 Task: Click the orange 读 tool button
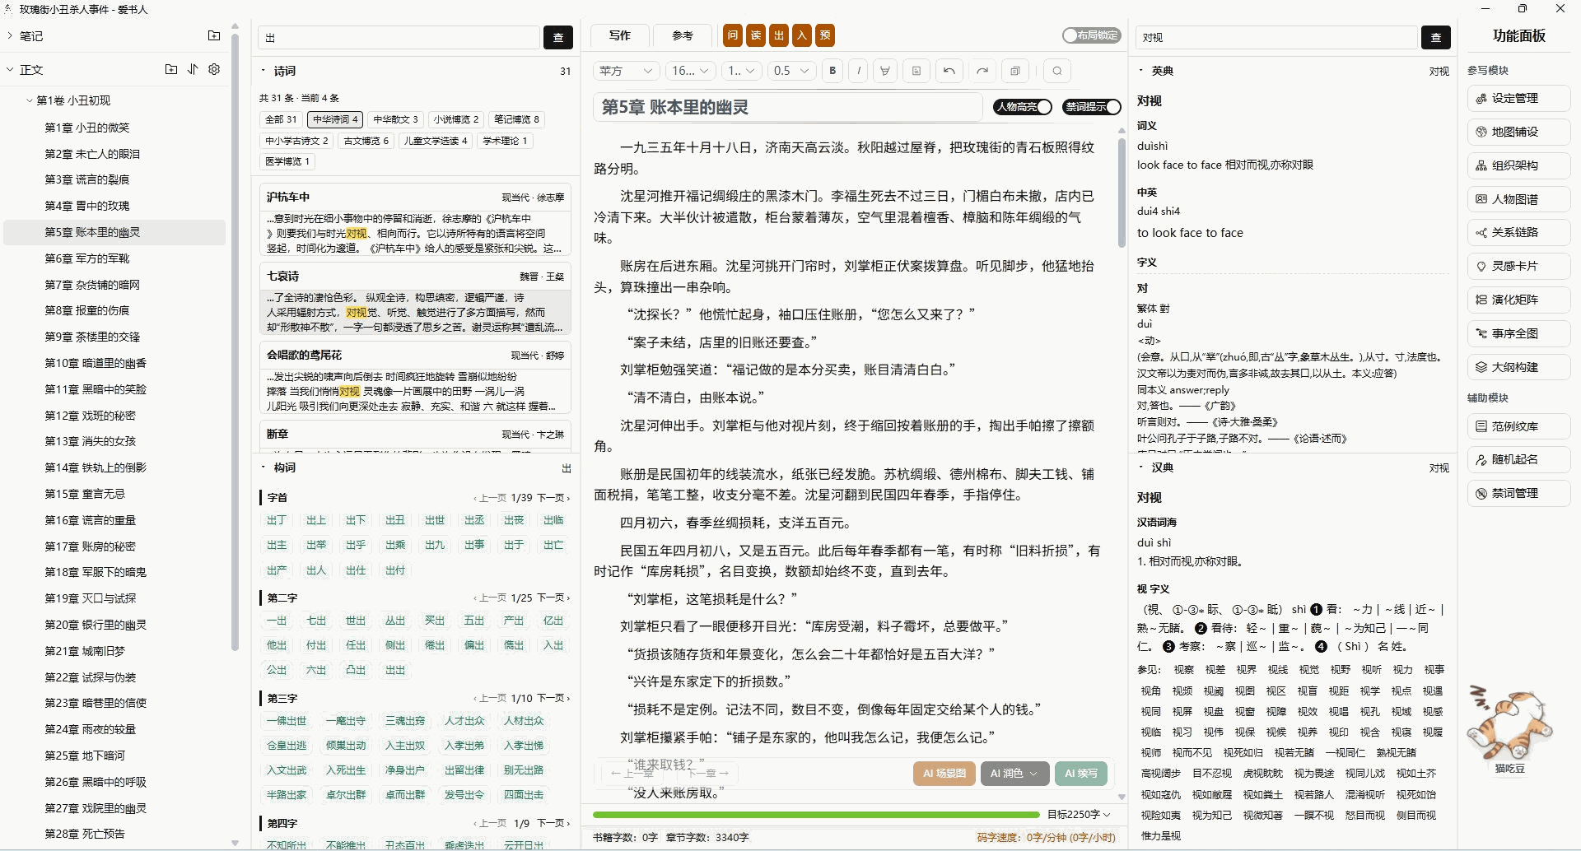(755, 35)
